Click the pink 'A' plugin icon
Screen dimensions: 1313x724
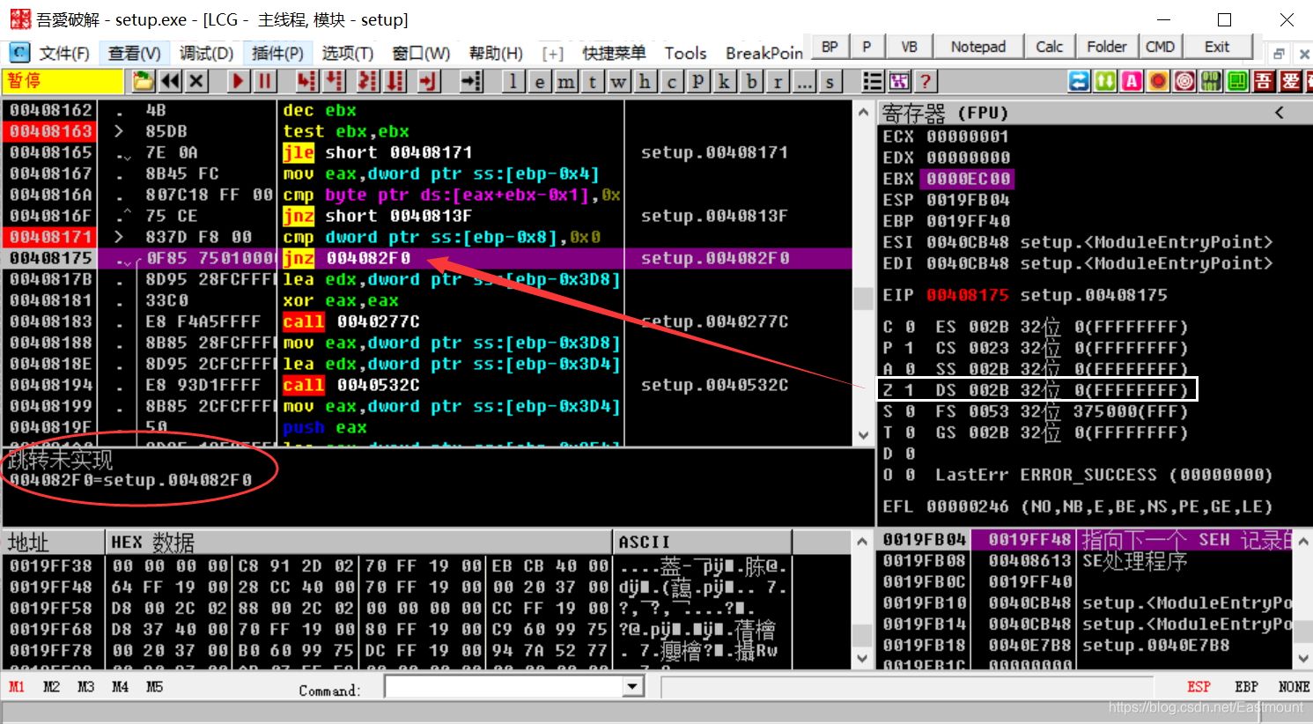pyautogui.click(x=1132, y=82)
